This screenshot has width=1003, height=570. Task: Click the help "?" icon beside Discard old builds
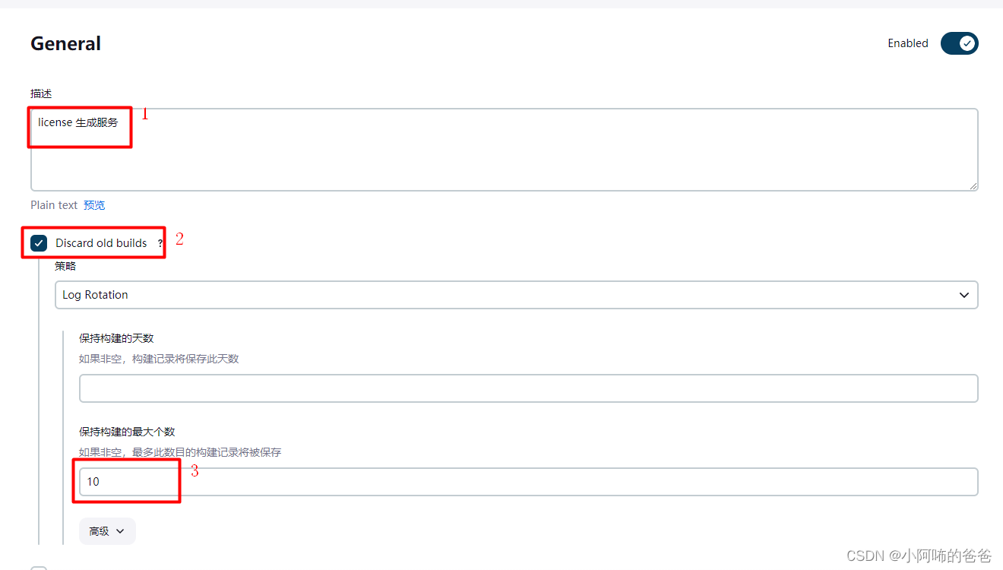[160, 243]
